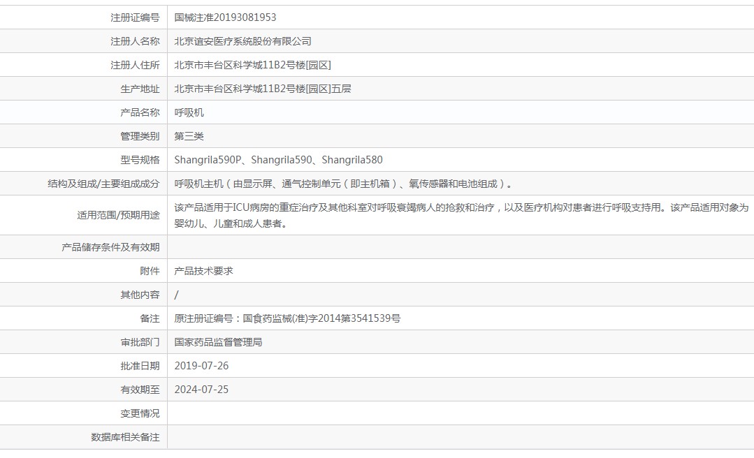Click the 型号规格 label

click(140, 160)
